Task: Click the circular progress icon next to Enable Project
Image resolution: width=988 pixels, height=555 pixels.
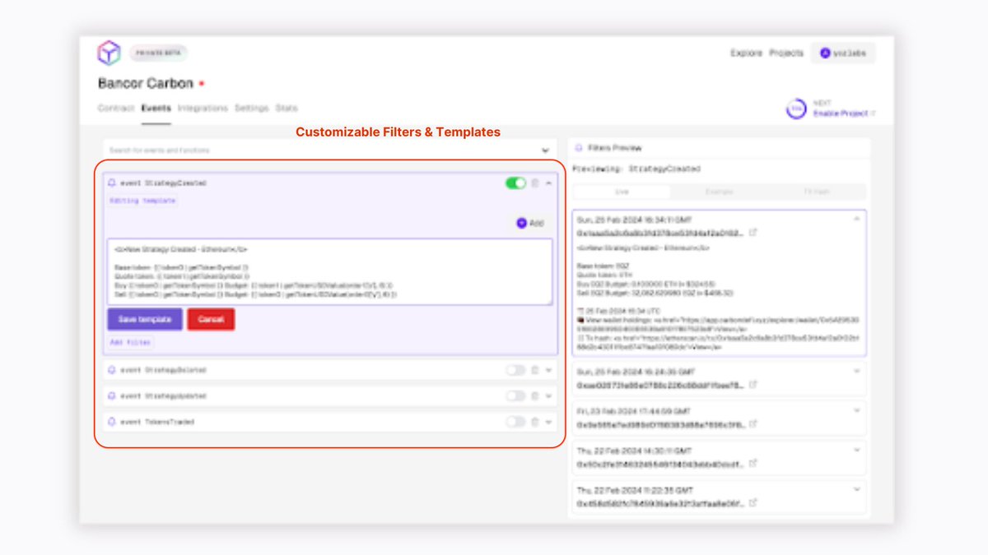Action: pyautogui.click(x=796, y=109)
